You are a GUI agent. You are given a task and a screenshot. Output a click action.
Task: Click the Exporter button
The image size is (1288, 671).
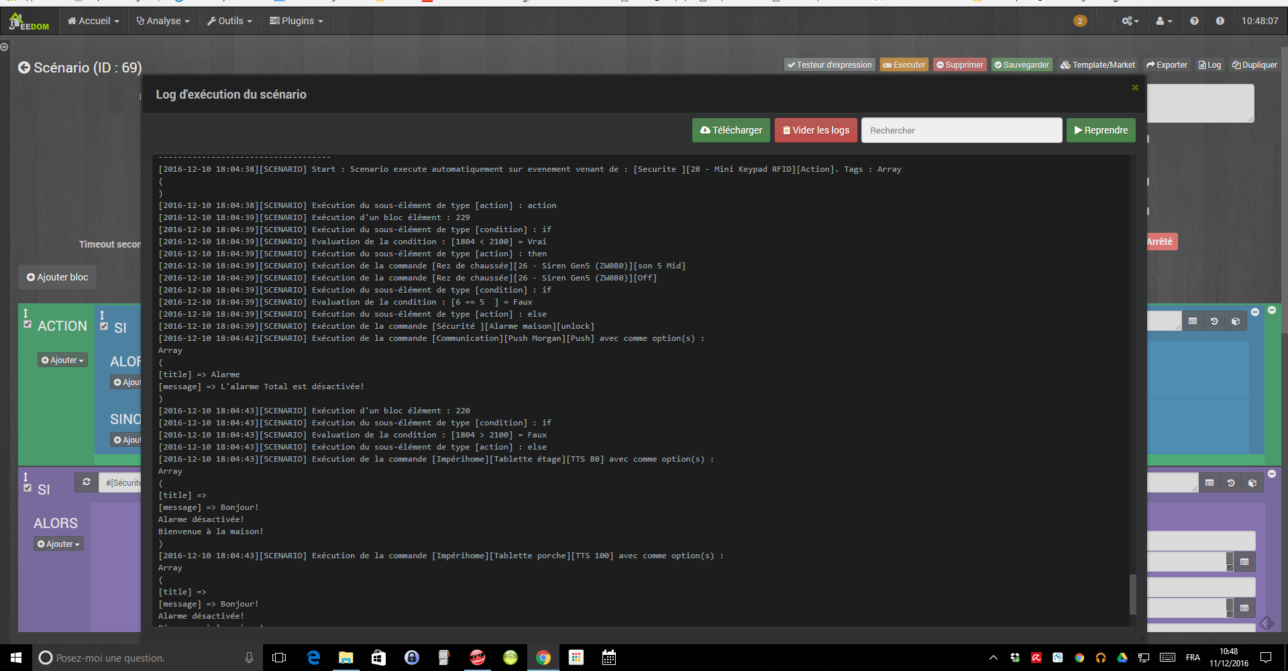(x=1167, y=65)
